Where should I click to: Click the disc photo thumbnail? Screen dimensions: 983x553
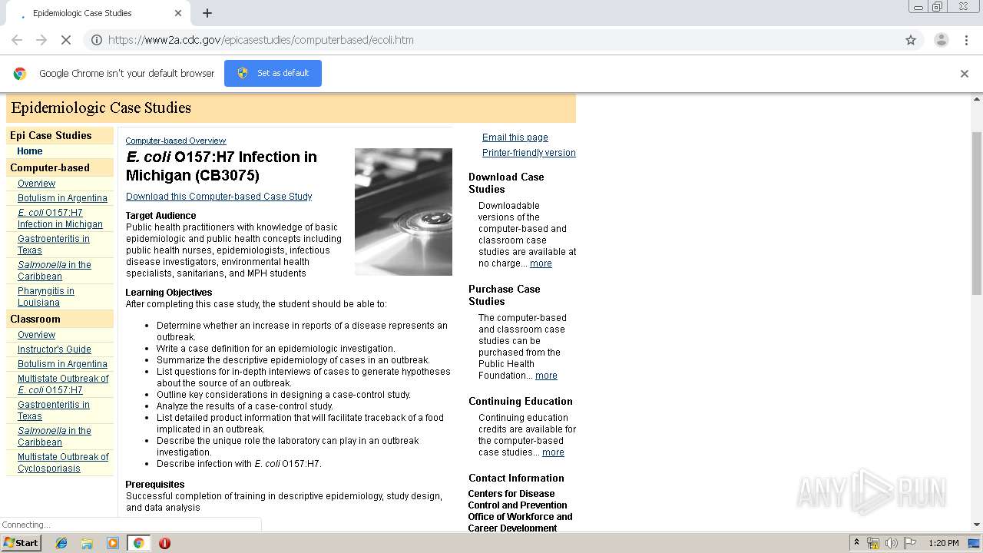click(403, 212)
